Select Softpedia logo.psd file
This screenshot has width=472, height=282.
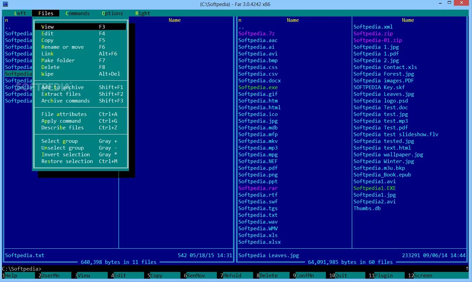[x=381, y=101]
